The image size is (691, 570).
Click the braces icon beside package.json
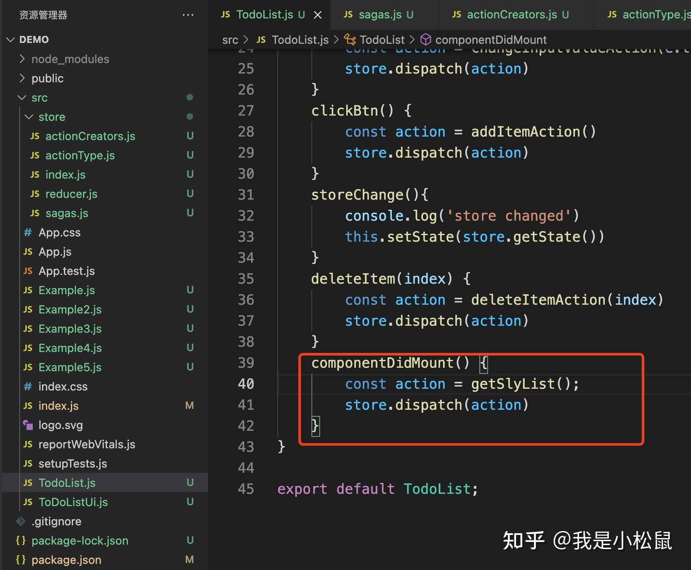[21, 560]
